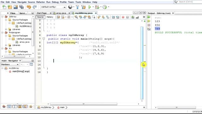Click the Redo toolbar icon
The width and height of the screenshot is (202, 114).
34,7
